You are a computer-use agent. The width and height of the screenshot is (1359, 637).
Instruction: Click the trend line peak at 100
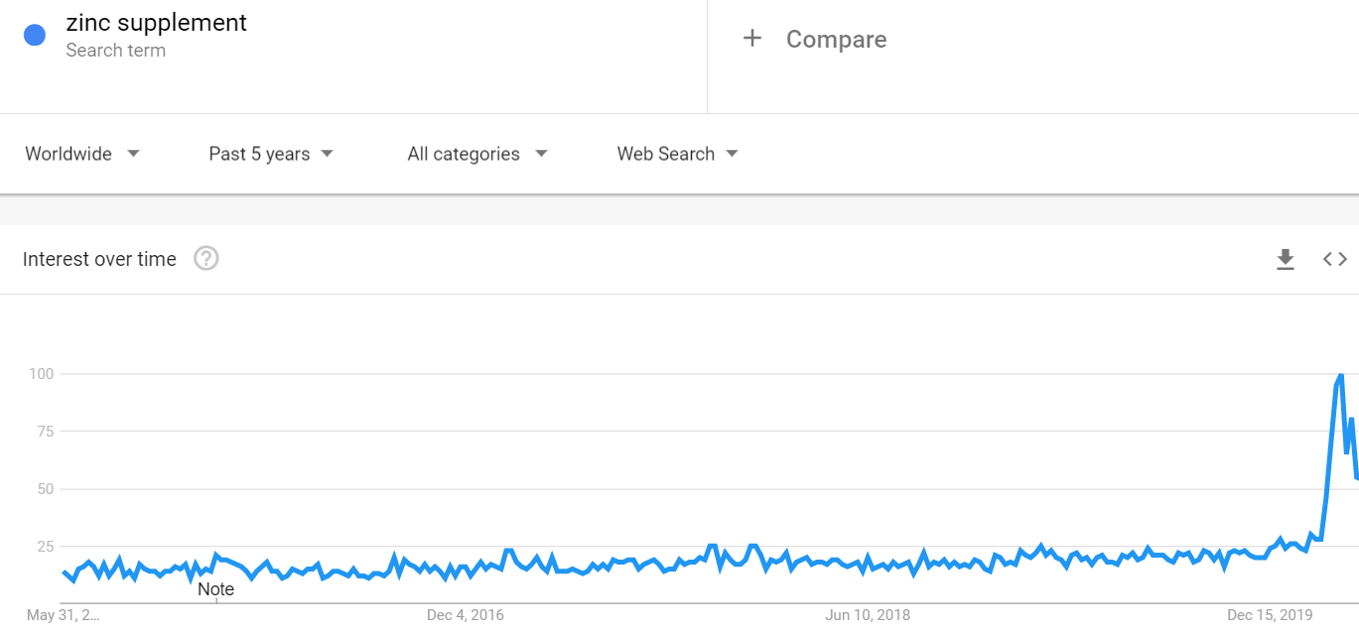coord(1340,375)
